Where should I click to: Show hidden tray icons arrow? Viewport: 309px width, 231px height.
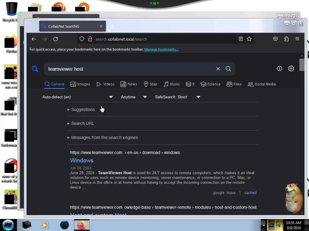264,225
